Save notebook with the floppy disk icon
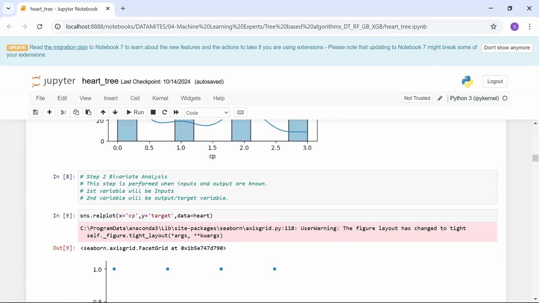Image resolution: width=539 pixels, height=303 pixels. [35, 112]
